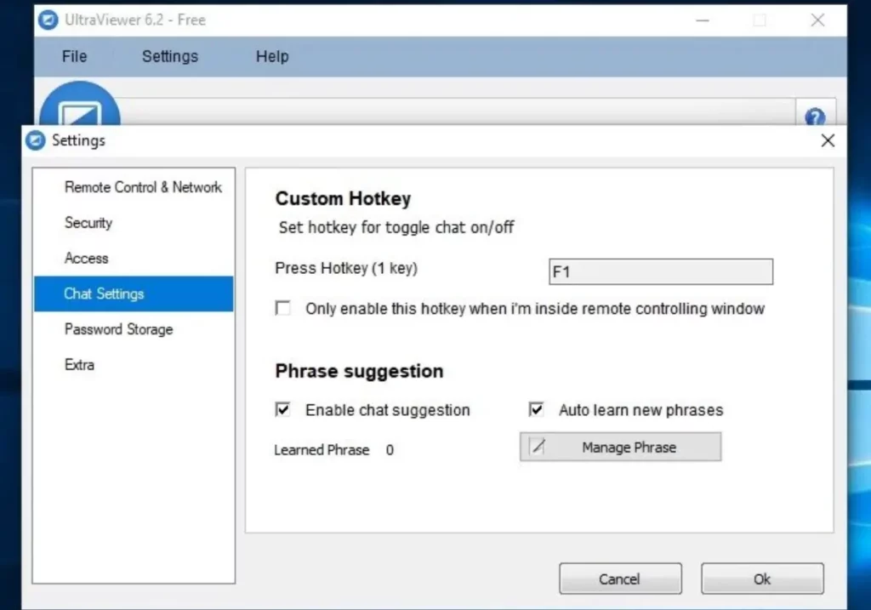Click the Learned Phrase count value 0
The image size is (871, 610).
point(390,450)
